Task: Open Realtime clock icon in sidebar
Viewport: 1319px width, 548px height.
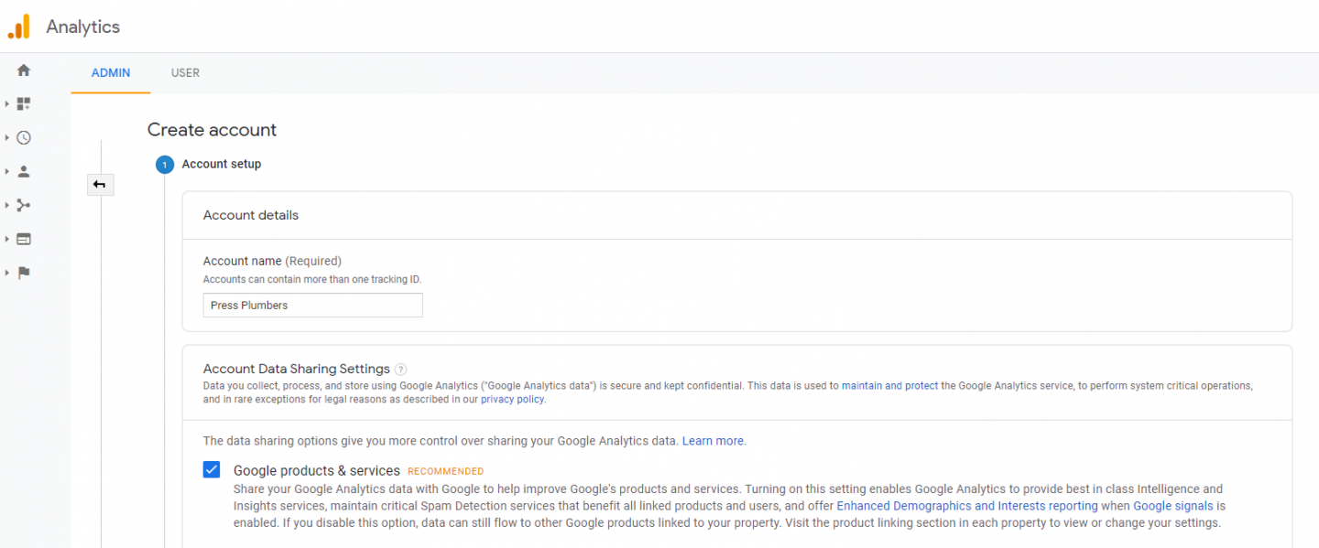Action: 24,138
